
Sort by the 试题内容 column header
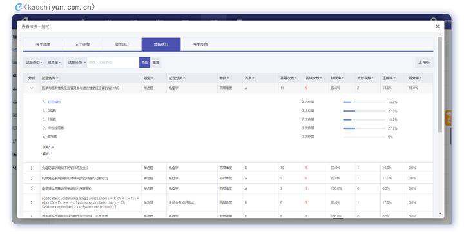point(50,78)
